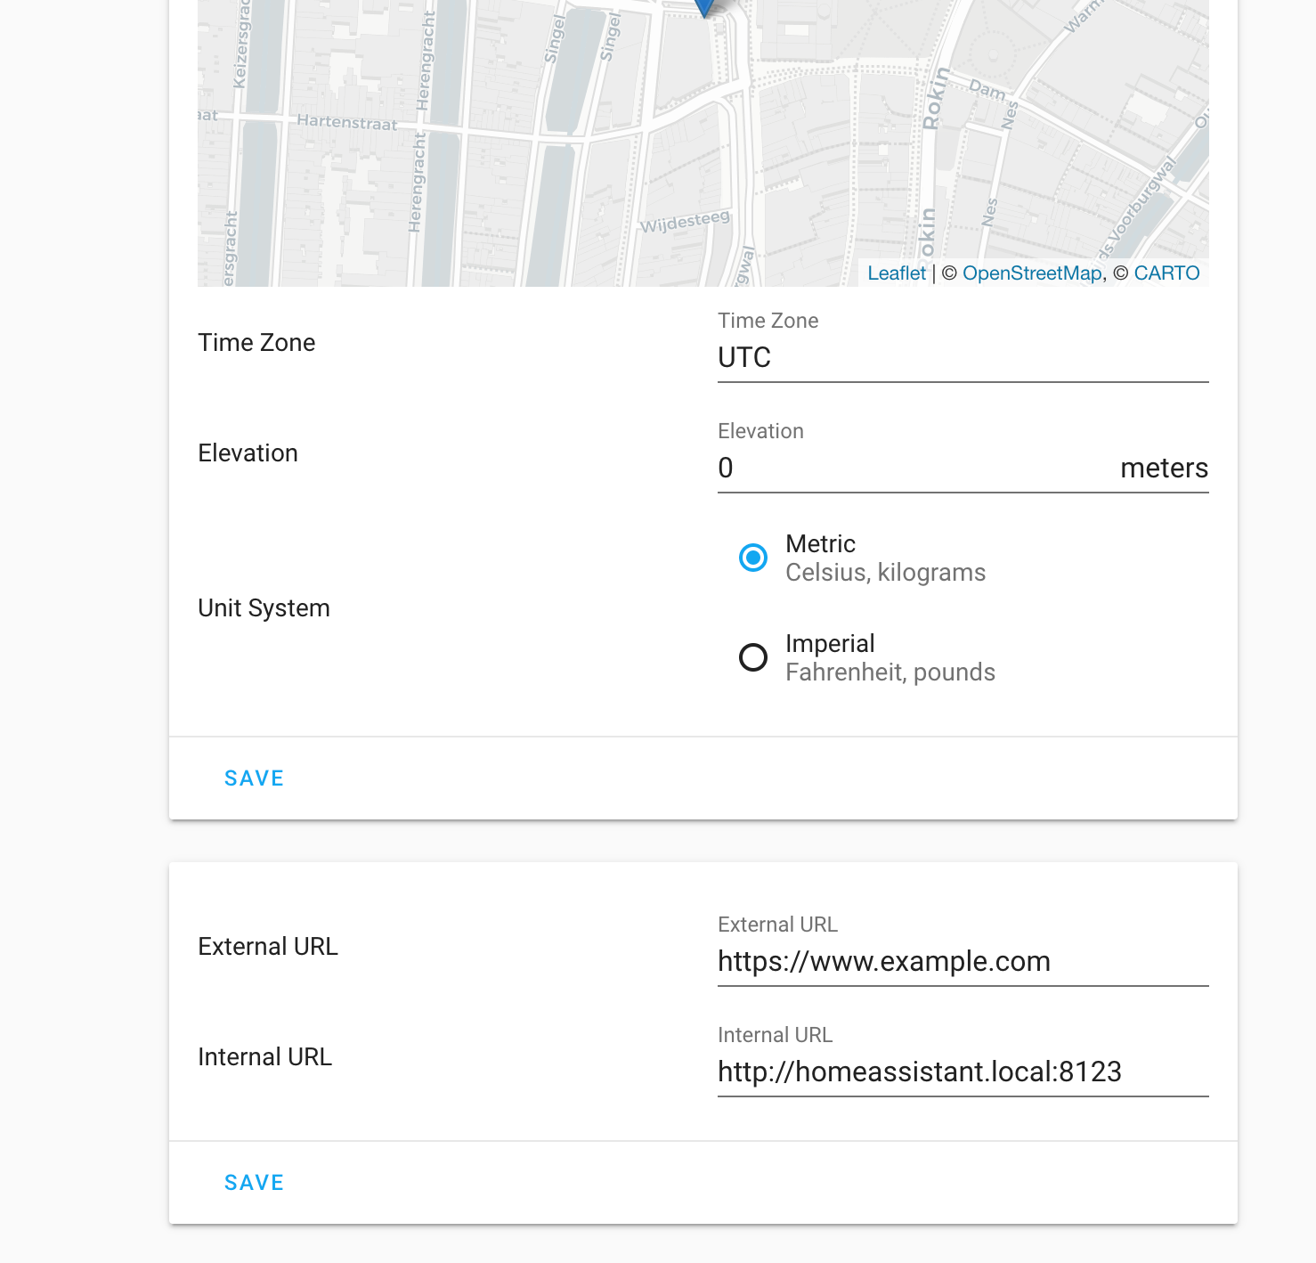Edit the Elevation value field
This screenshot has width=1316, height=1263.
coord(914,469)
